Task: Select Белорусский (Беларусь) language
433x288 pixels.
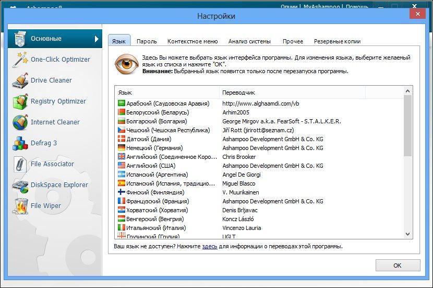Action: click(x=158, y=112)
